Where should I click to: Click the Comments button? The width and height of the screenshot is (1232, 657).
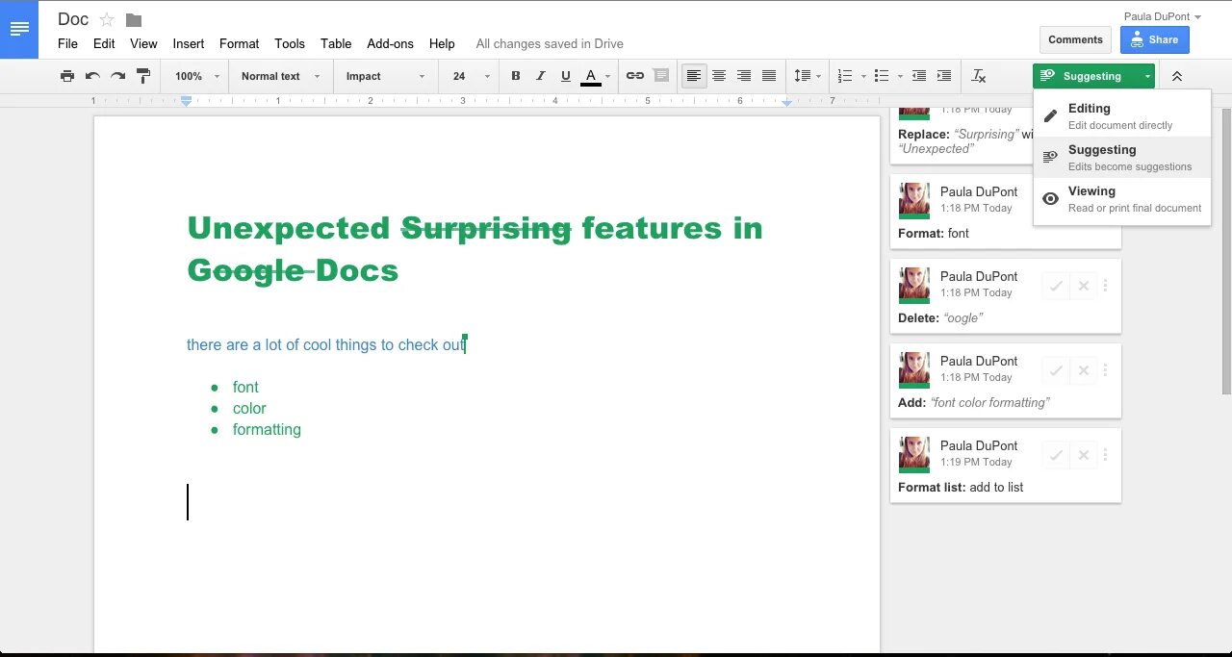pyautogui.click(x=1075, y=39)
